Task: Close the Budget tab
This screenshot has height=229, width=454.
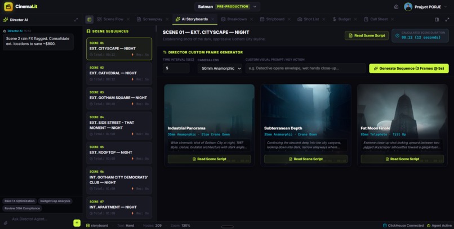Action: point(355,19)
